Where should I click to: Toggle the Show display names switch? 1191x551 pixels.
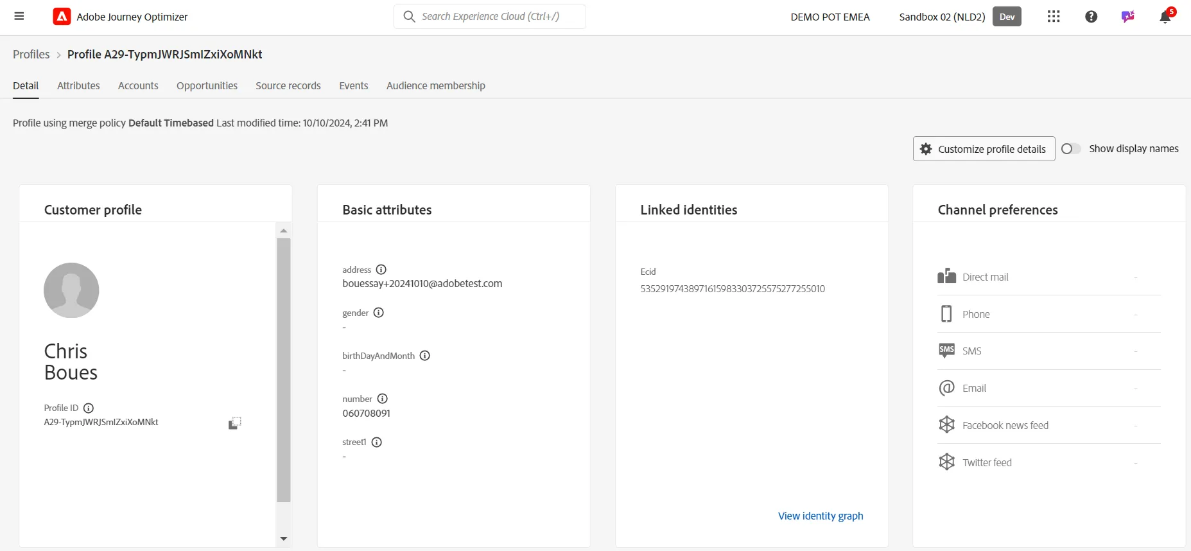tap(1071, 149)
